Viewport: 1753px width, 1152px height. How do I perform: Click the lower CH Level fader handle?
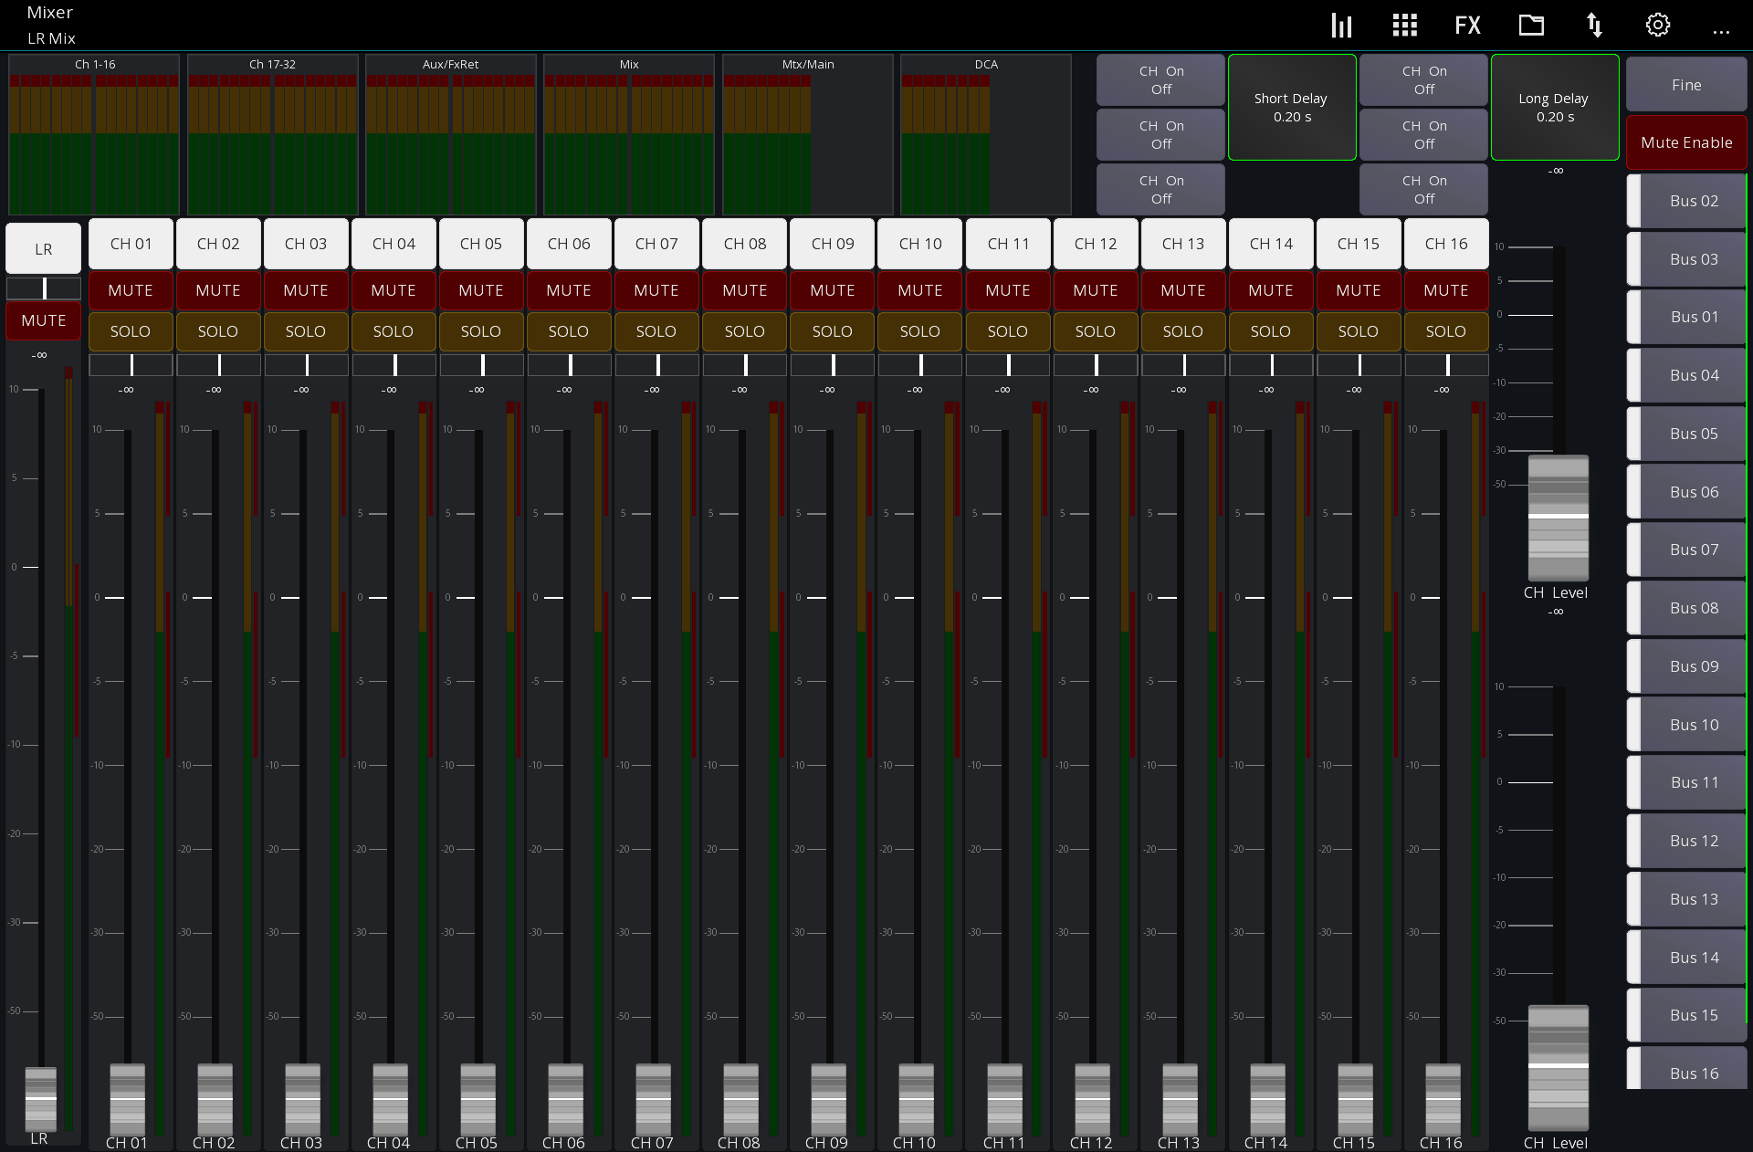point(1559,1066)
